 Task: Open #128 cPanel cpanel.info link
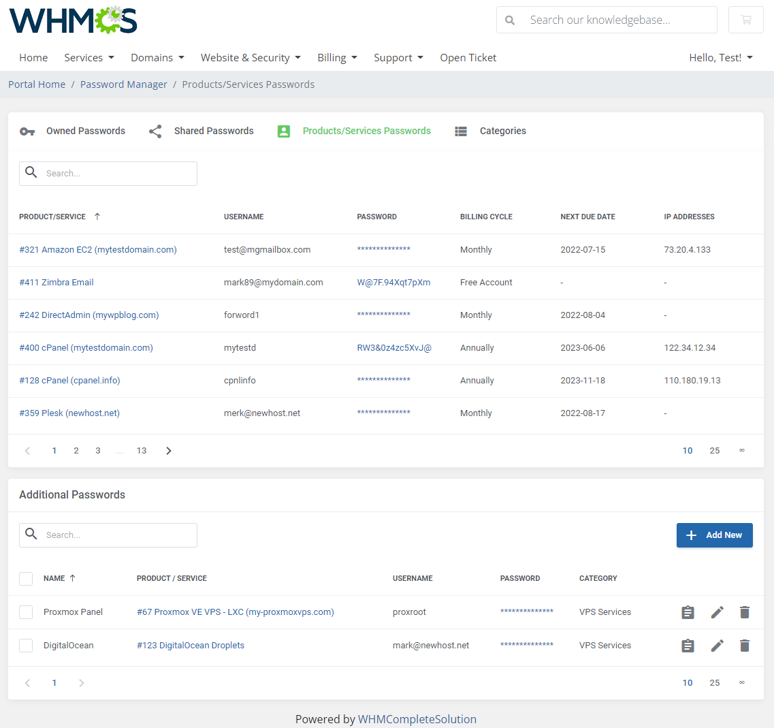(69, 380)
